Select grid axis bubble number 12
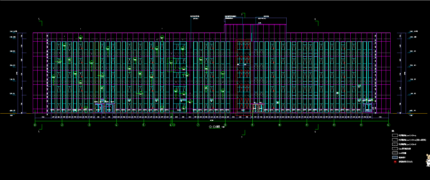The image size is (430, 180). point(334,125)
